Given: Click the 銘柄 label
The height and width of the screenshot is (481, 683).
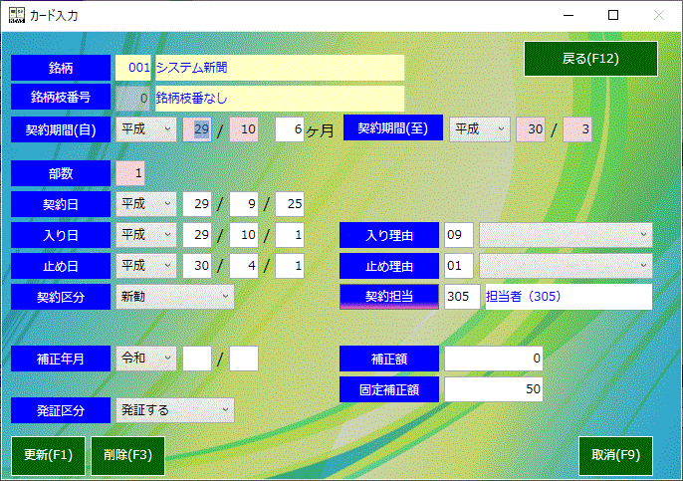Looking at the screenshot, I should click(x=61, y=68).
